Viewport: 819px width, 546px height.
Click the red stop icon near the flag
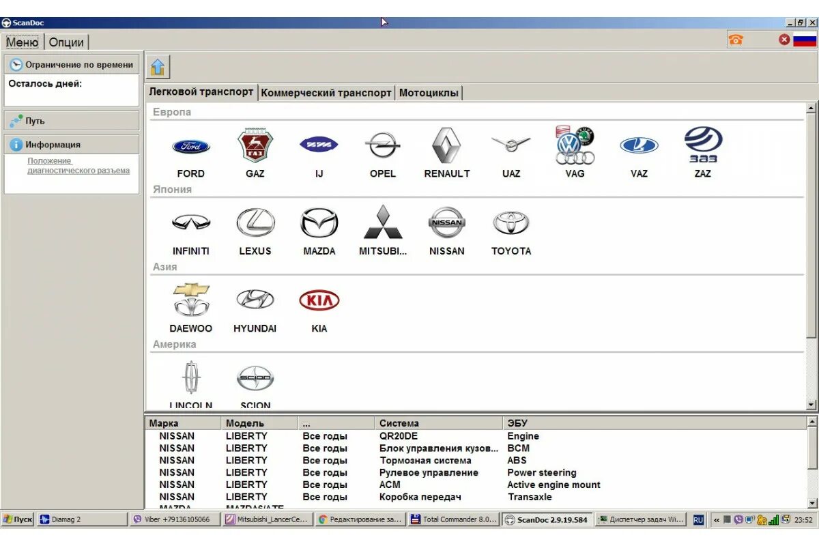coord(785,40)
